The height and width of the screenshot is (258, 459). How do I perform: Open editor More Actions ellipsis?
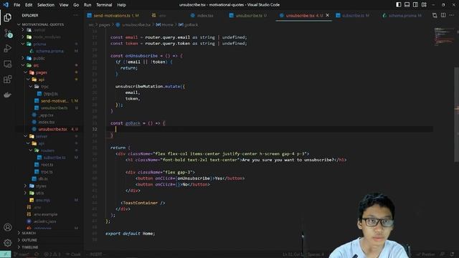click(x=452, y=15)
